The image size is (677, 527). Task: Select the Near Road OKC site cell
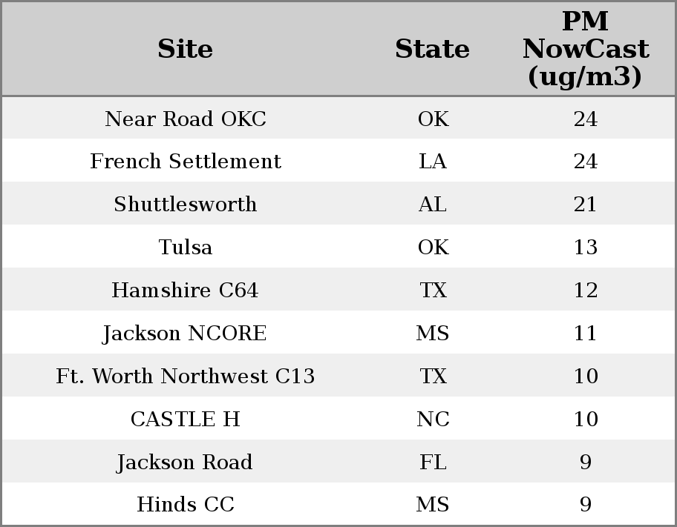click(x=186, y=119)
